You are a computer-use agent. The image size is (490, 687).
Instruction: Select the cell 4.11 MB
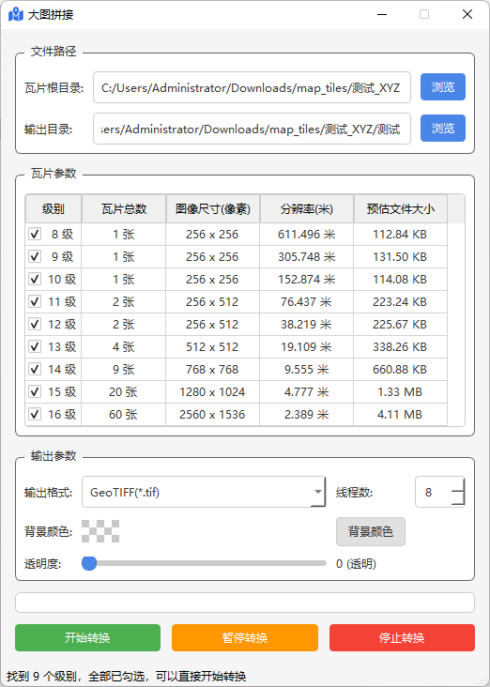point(400,414)
